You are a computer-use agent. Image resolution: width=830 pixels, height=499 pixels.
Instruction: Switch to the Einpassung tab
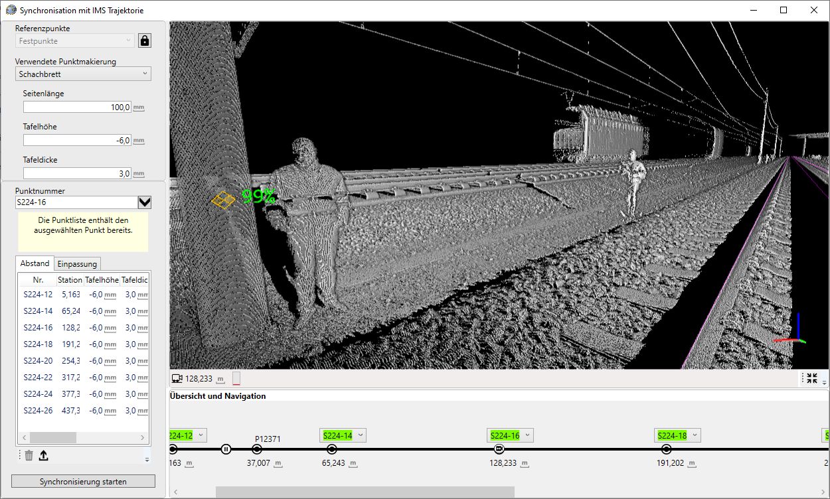point(77,264)
